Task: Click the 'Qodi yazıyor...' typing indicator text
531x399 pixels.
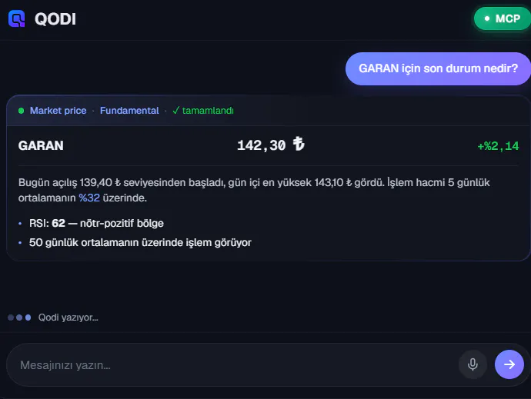Action: [x=68, y=318]
